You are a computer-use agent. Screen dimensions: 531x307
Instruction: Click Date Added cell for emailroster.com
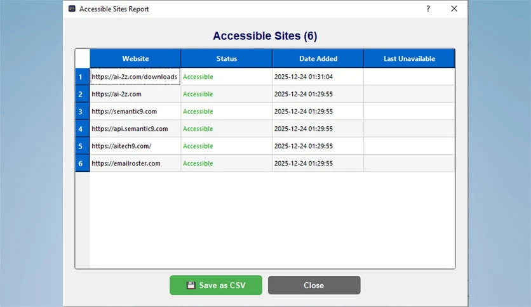(x=318, y=163)
